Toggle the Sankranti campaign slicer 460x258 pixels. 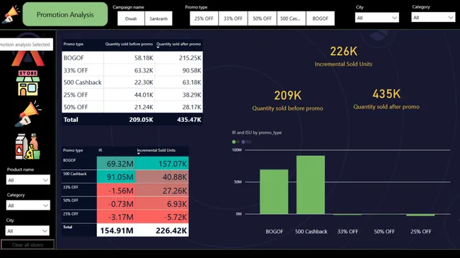coord(159,18)
